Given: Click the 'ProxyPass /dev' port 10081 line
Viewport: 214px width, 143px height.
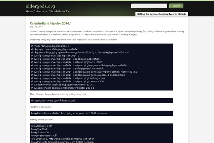Looking at the screenshot, I should point(62,139).
